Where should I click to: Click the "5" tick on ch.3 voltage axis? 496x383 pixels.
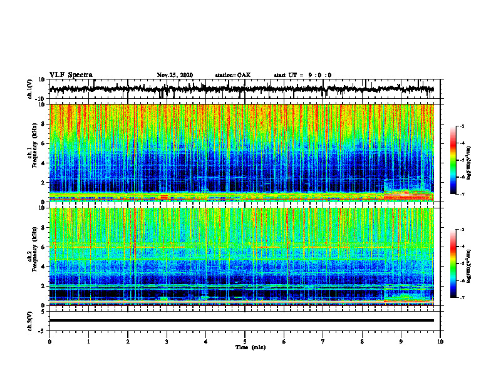43,312
